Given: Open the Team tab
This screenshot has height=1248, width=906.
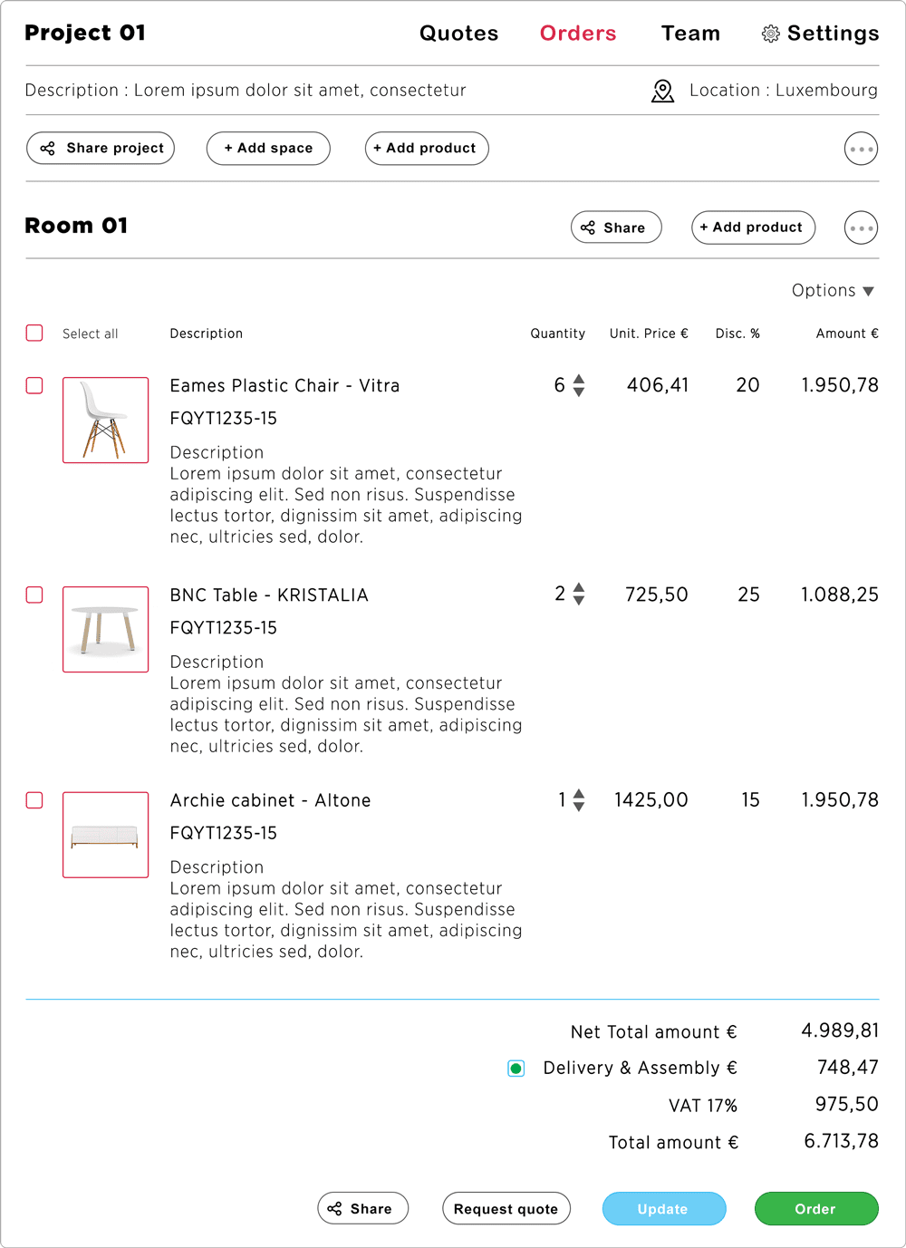Looking at the screenshot, I should point(690,34).
